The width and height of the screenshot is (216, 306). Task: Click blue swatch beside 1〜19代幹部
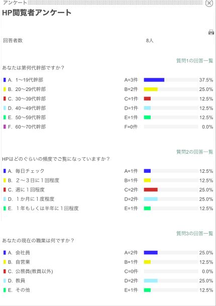(5, 80)
